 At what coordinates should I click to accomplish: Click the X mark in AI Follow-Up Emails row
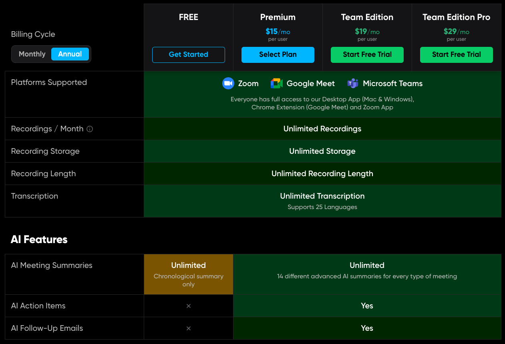tap(189, 328)
